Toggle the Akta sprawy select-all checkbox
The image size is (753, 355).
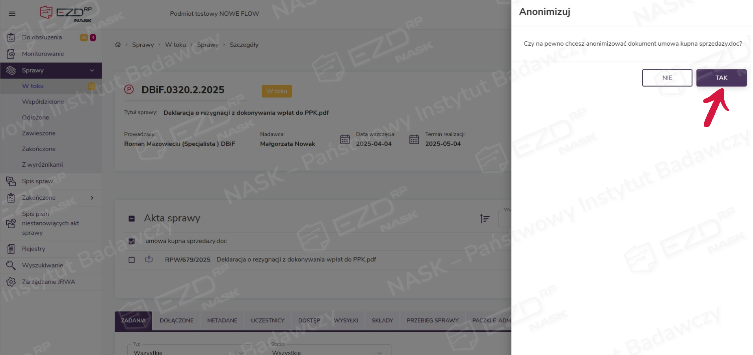pyautogui.click(x=132, y=219)
